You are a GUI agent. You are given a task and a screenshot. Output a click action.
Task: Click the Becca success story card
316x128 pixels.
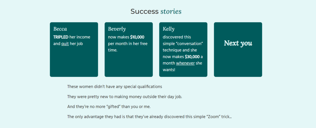point(74,50)
